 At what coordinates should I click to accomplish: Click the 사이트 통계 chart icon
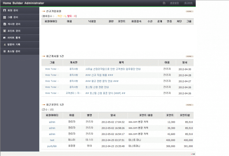4,38
